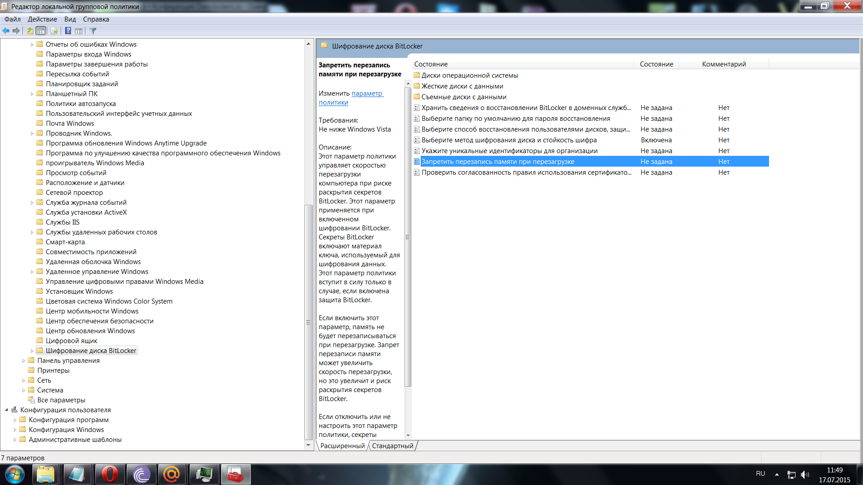This screenshot has height=485, width=863.
Task: Open folder Жесткие диски с данными
Action: click(x=462, y=86)
